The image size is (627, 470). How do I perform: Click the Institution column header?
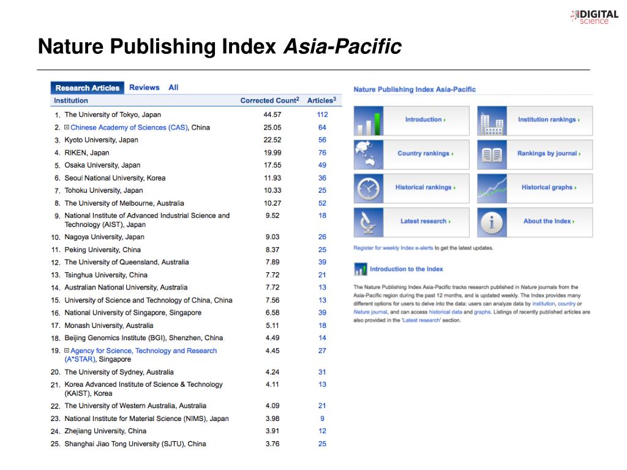tap(71, 101)
